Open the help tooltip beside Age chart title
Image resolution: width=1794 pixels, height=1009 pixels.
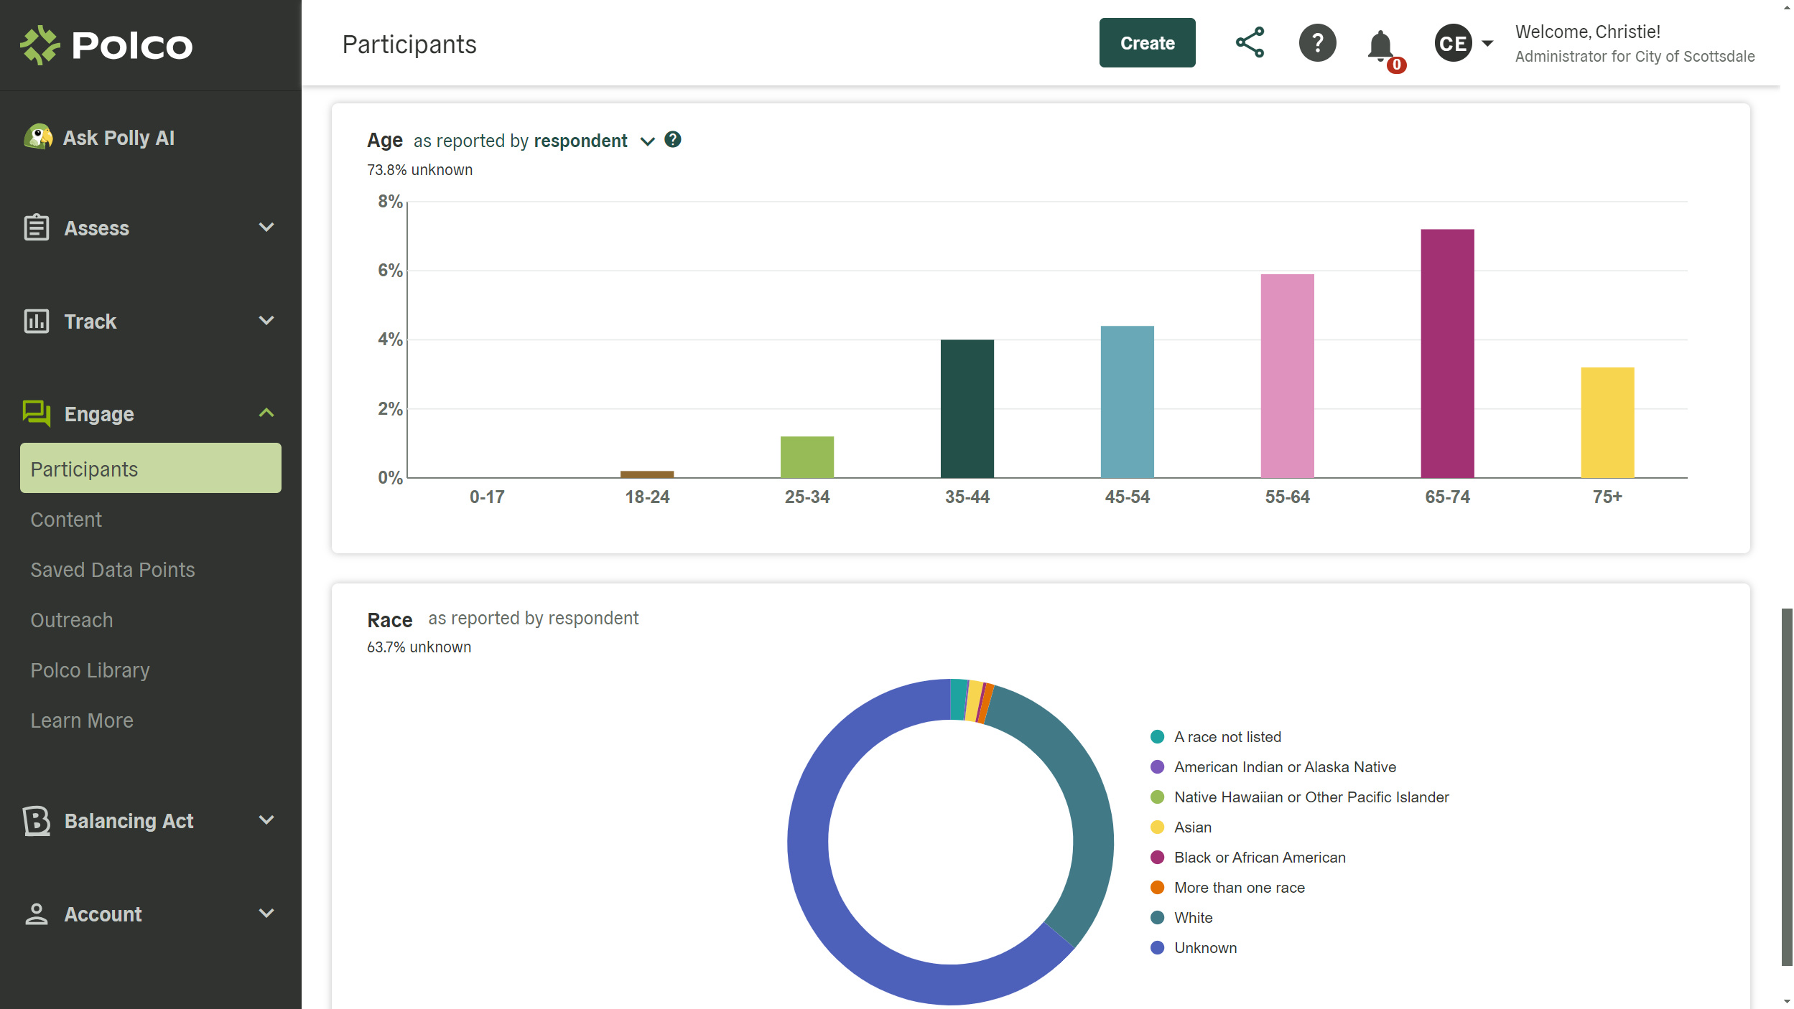(674, 140)
